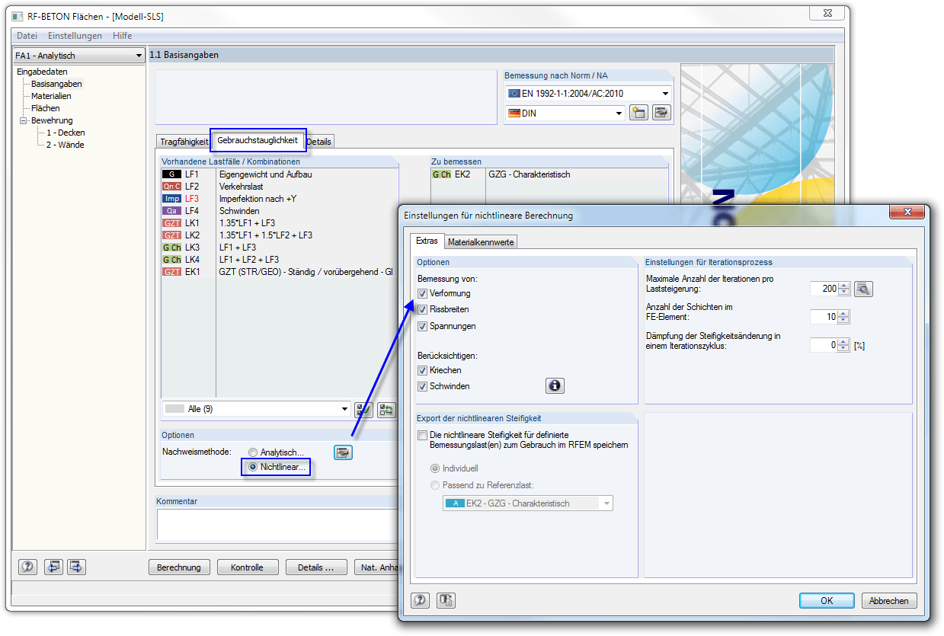The width and height of the screenshot is (944, 636).
Task: Click the Berechnung button
Action: coord(179,567)
